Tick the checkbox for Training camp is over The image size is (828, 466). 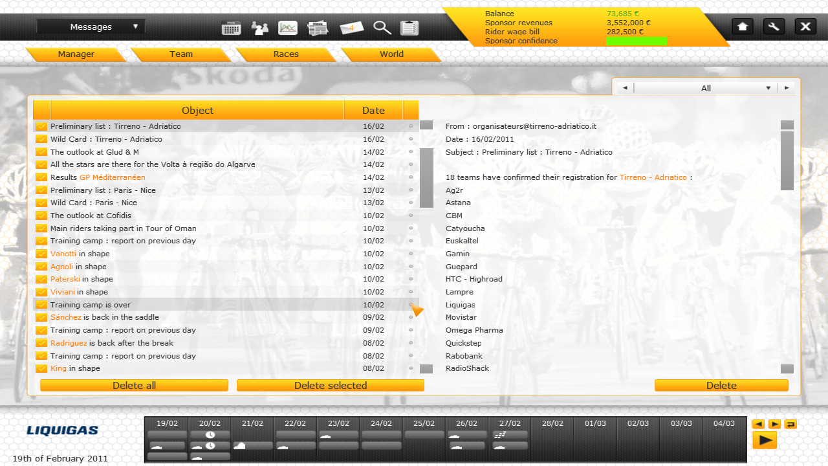click(x=41, y=305)
